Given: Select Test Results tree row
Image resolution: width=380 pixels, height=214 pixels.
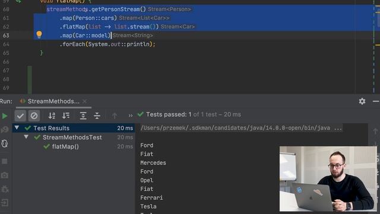Looking at the screenshot, I should (x=74, y=128).
